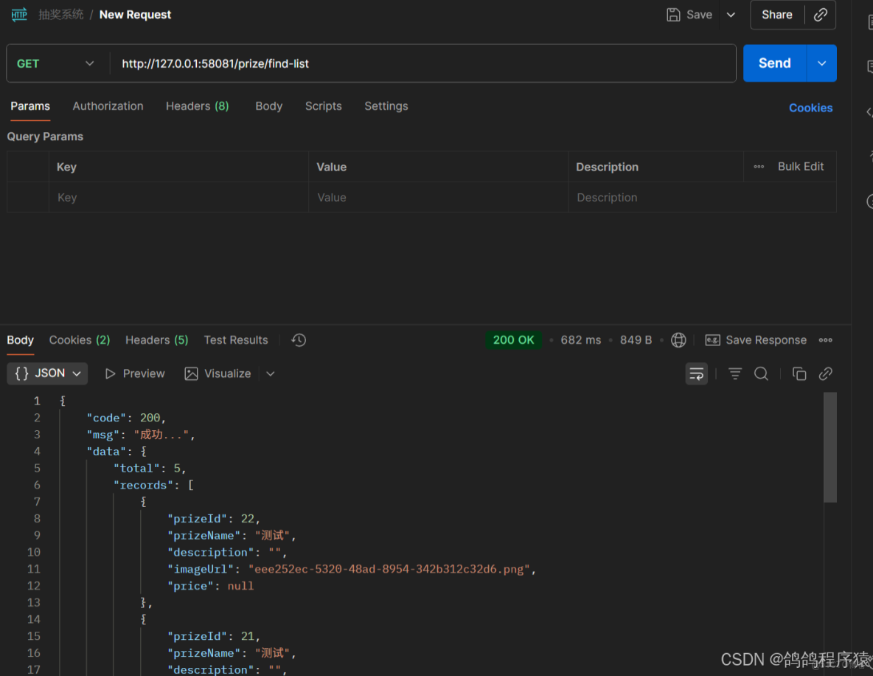Open the JSON format dropdown
Viewport: 873px width, 676px height.
click(x=47, y=373)
